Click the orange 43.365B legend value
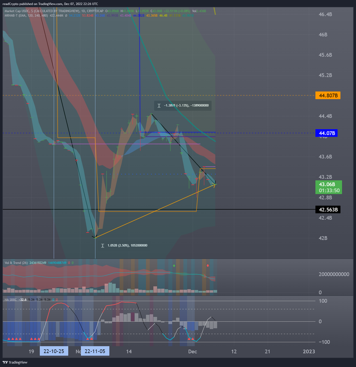Viewport: 356px width, 367px height. 152,16
